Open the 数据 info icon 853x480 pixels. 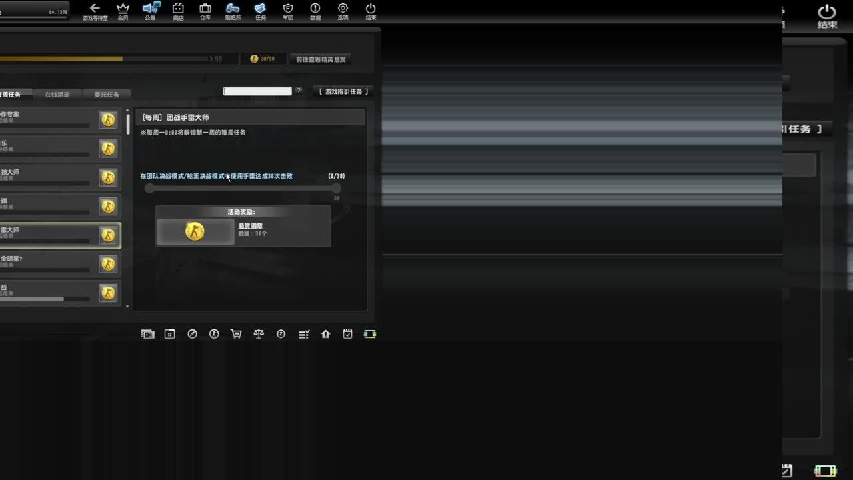(x=315, y=11)
